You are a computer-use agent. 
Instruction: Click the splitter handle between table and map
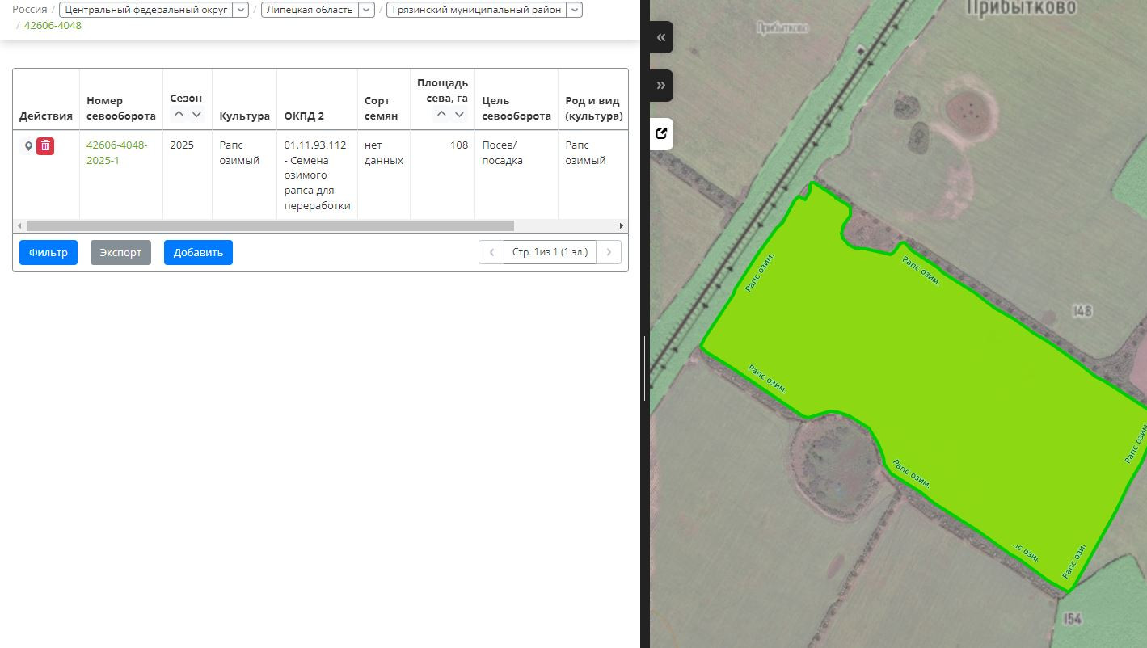tap(645, 368)
